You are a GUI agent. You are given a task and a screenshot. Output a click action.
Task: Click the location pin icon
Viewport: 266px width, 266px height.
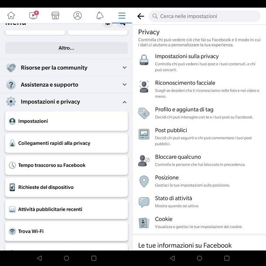coord(144,181)
